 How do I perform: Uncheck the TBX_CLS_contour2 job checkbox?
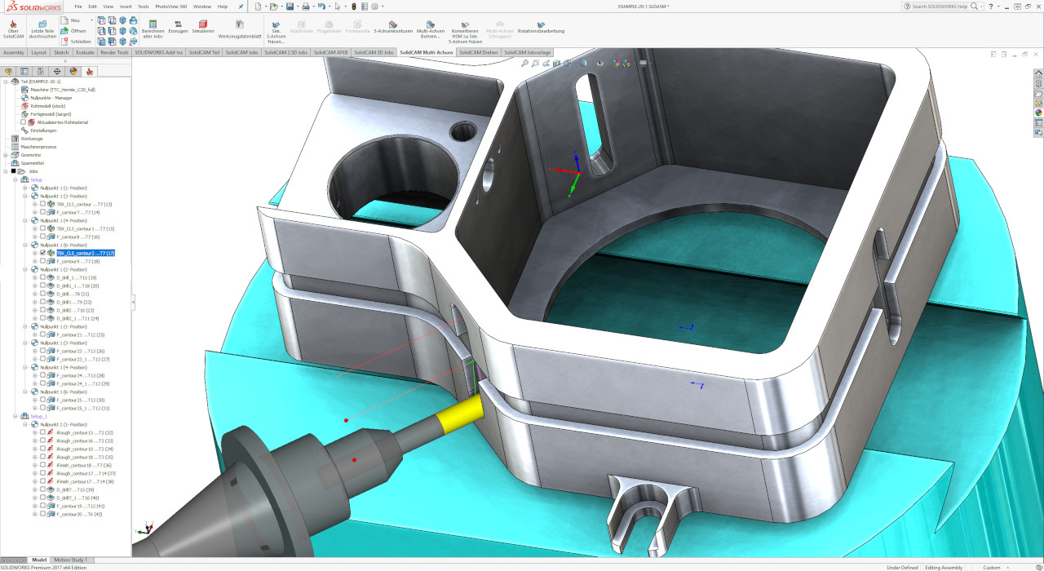click(43, 252)
